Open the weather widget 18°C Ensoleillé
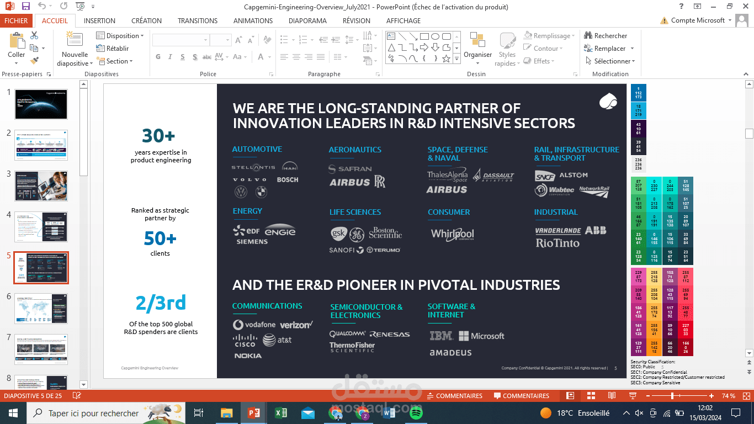754x424 pixels. (575, 413)
